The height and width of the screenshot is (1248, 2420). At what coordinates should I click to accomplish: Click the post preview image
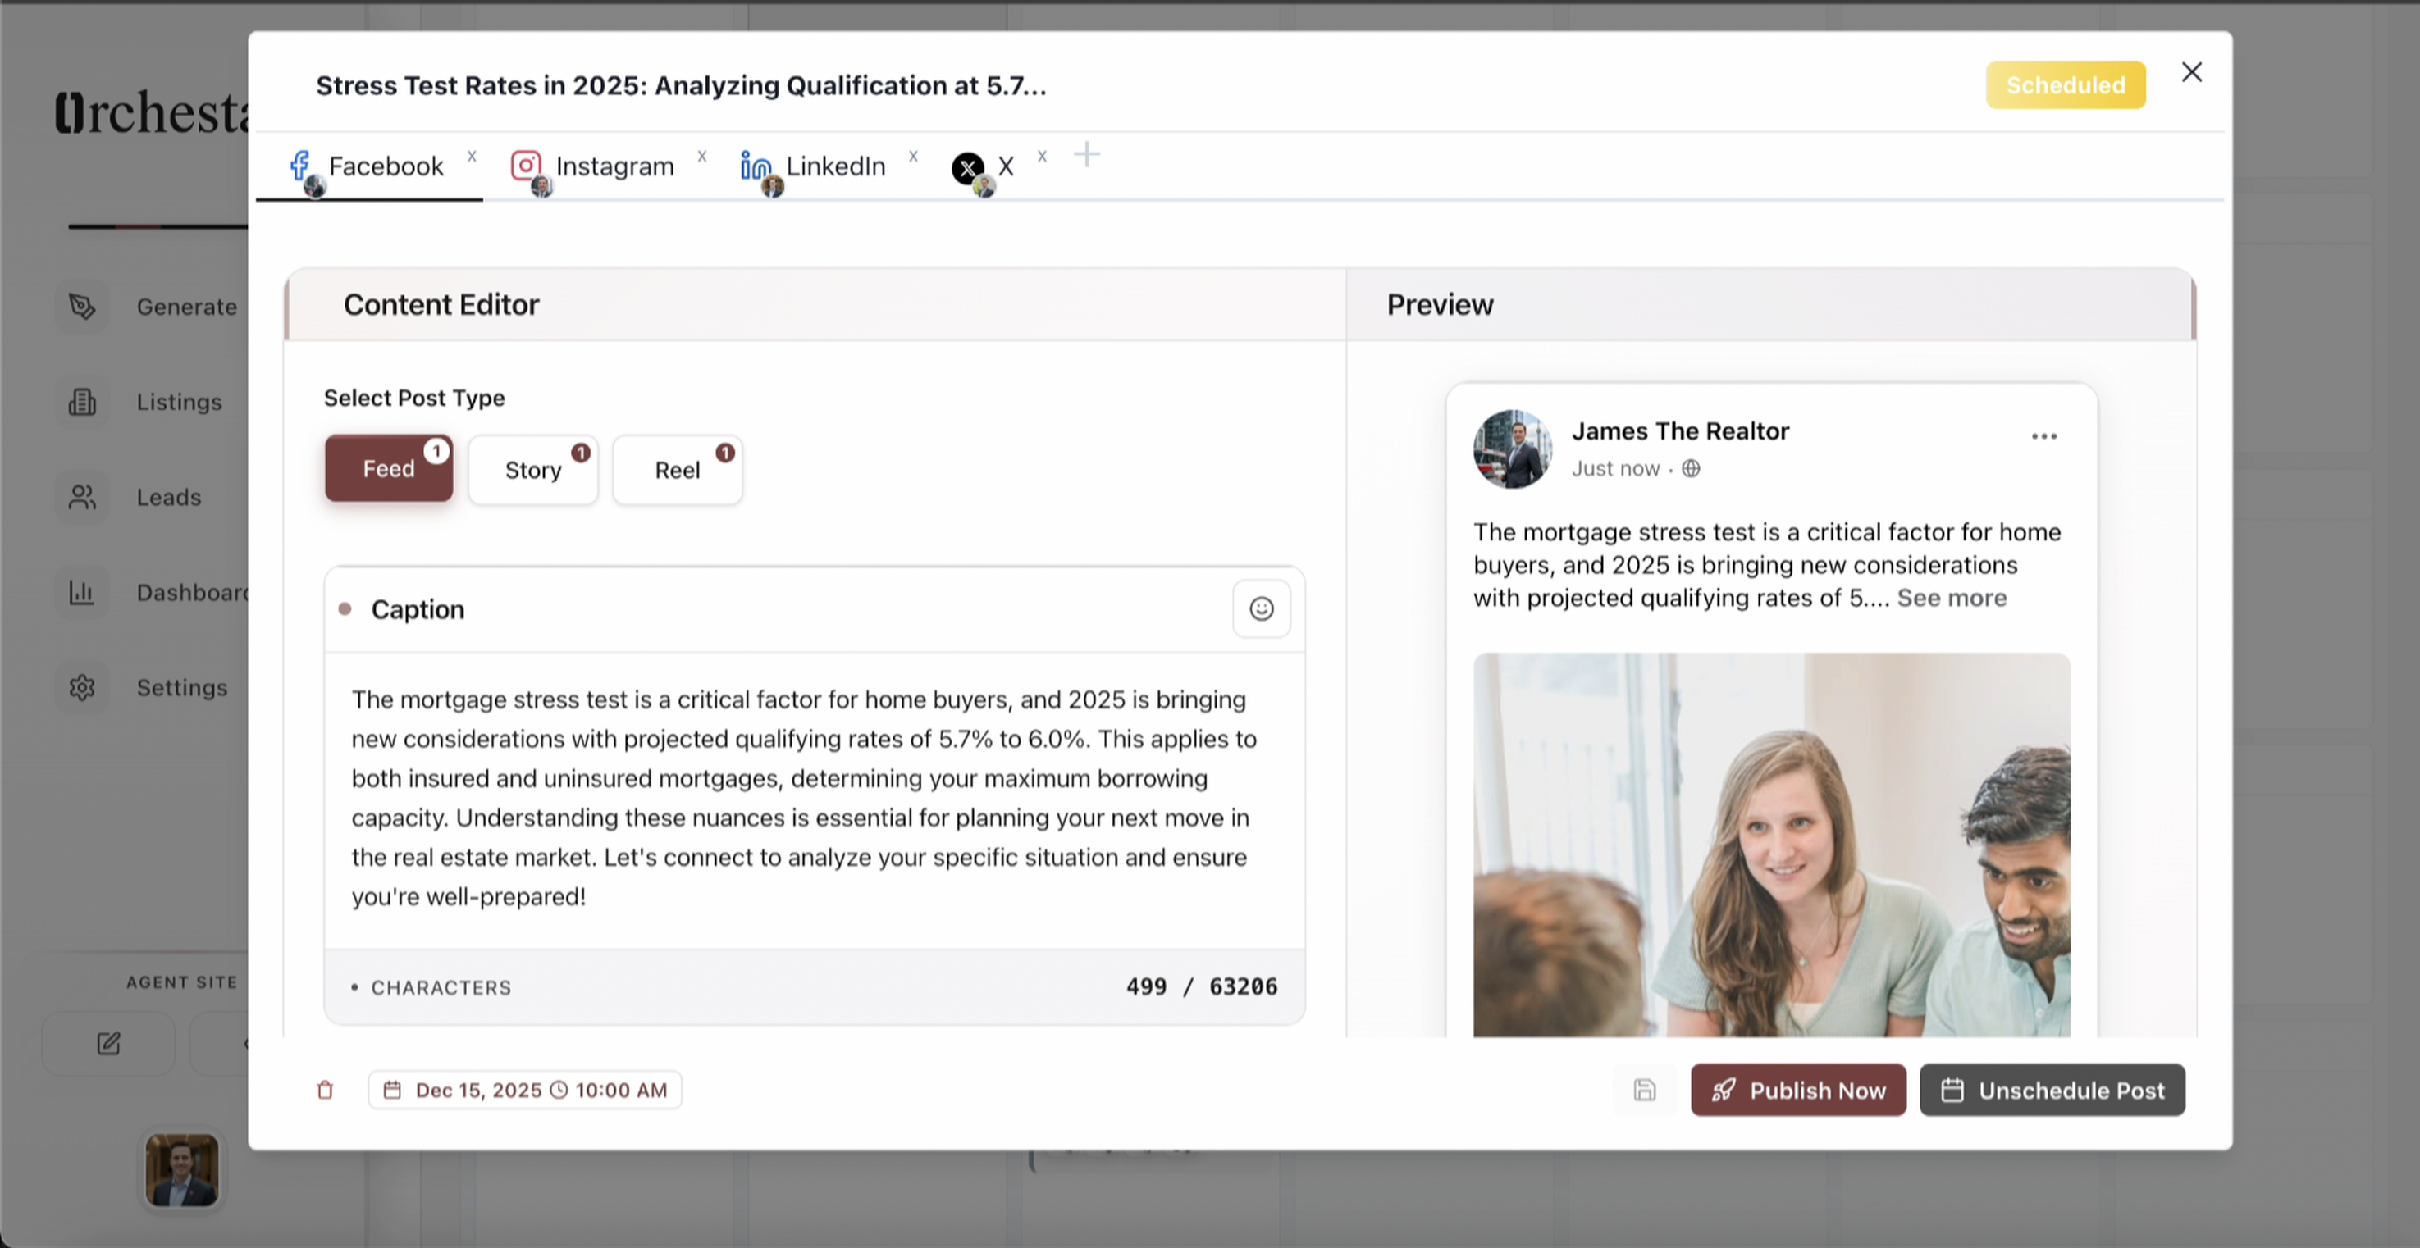click(1771, 845)
